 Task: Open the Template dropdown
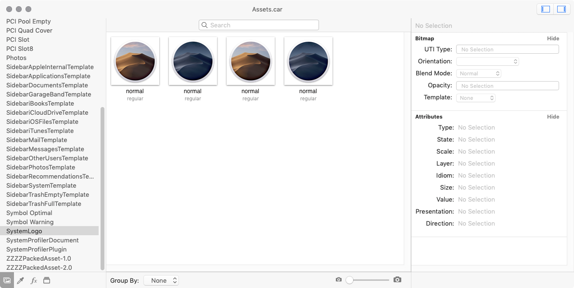tap(475, 98)
